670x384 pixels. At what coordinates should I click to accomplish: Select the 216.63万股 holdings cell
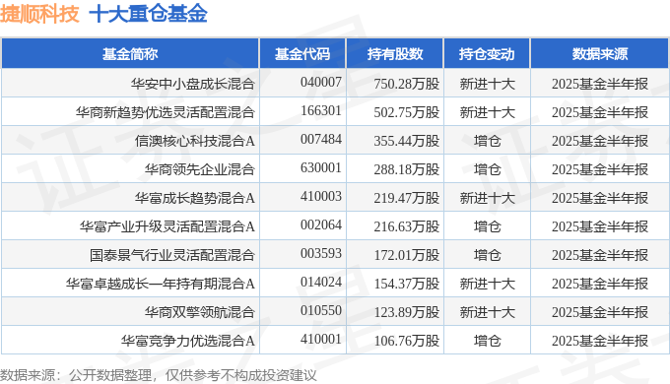coord(406,226)
